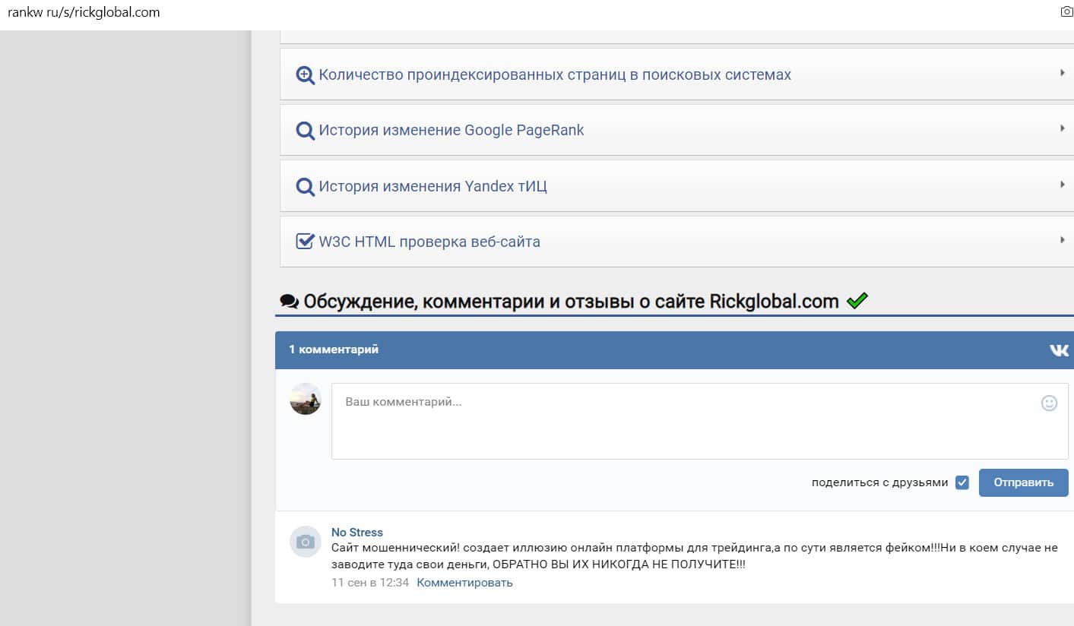The width and height of the screenshot is (1074, 626).
Task: Click the magnifier icon beside Yandex тИЦ history
Action: [x=305, y=187]
